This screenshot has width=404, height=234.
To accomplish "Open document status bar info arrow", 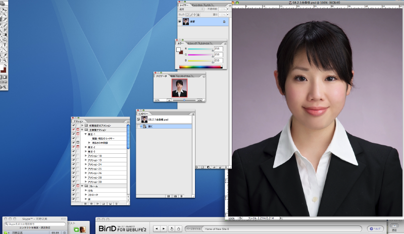I will point(281,218).
